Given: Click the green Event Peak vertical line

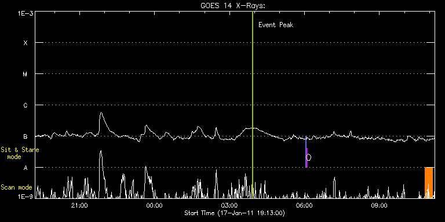Looking at the screenshot, I should coord(252,105).
